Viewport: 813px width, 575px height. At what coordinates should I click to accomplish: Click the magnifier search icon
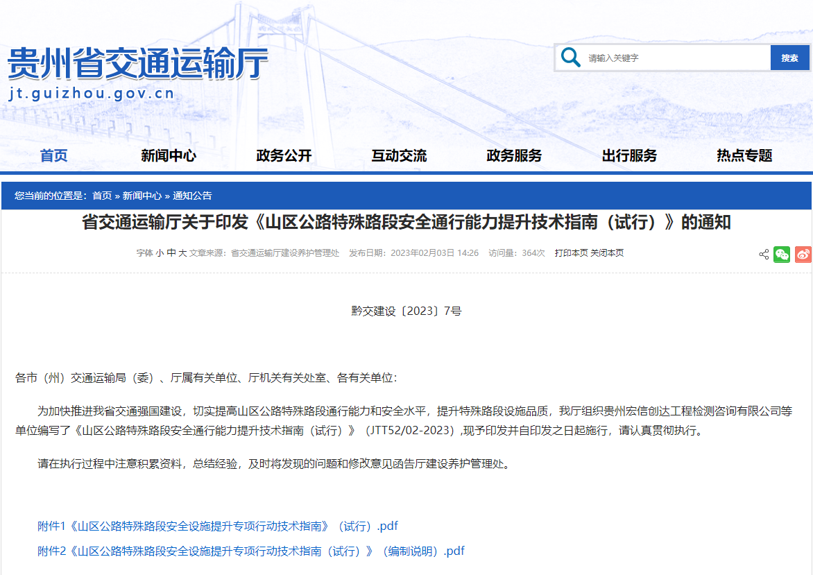tap(571, 58)
